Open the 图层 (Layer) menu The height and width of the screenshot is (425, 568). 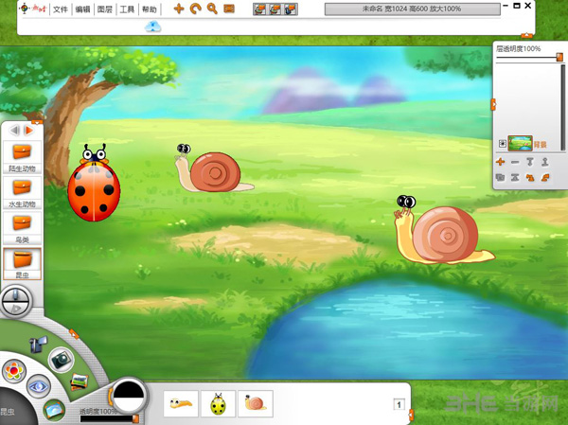coord(104,9)
